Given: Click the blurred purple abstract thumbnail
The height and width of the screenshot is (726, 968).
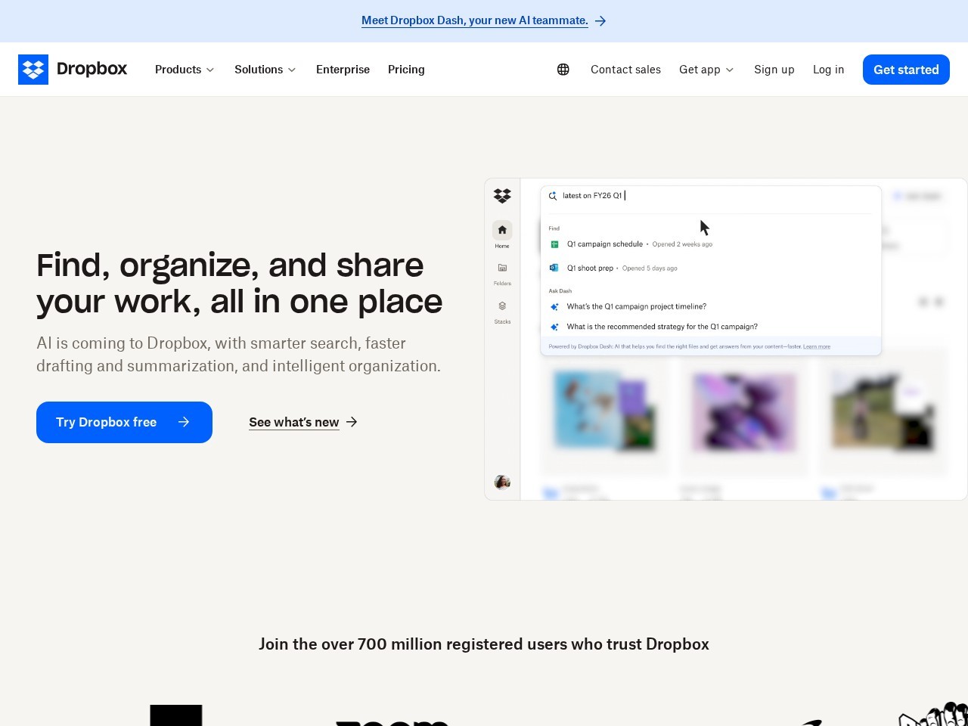Looking at the screenshot, I should tap(744, 412).
